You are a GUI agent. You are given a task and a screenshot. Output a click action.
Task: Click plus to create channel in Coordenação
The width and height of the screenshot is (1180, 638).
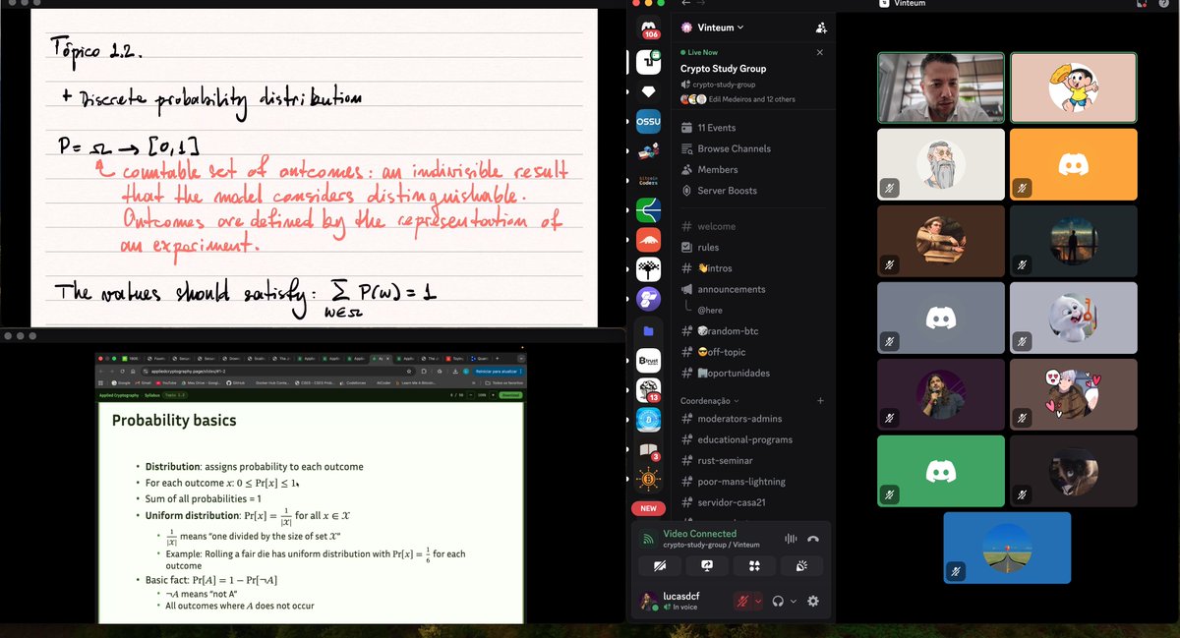820,401
